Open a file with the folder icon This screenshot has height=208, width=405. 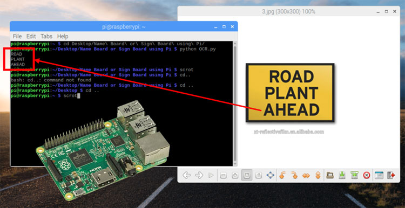[330, 176]
